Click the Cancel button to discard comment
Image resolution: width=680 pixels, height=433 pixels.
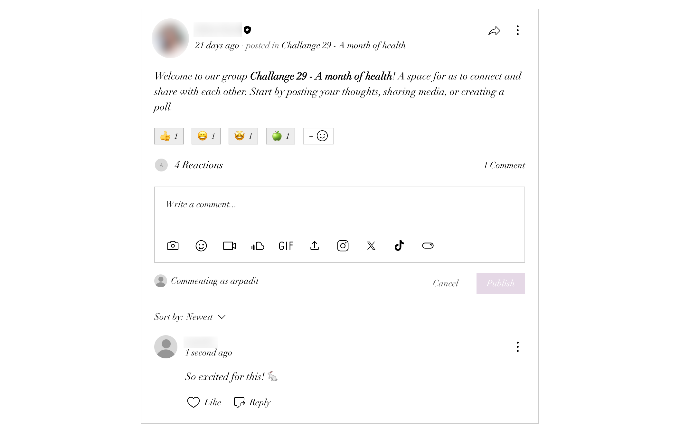tap(446, 283)
